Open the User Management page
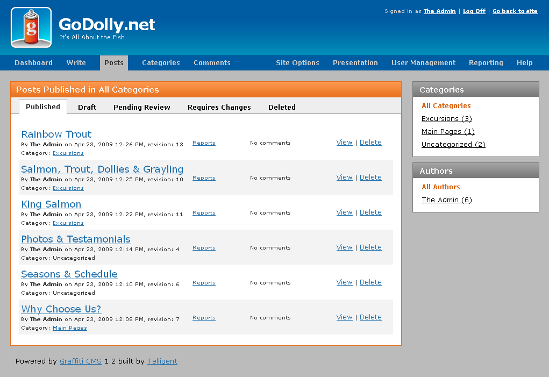This screenshot has width=549, height=377. [x=423, y=63]
